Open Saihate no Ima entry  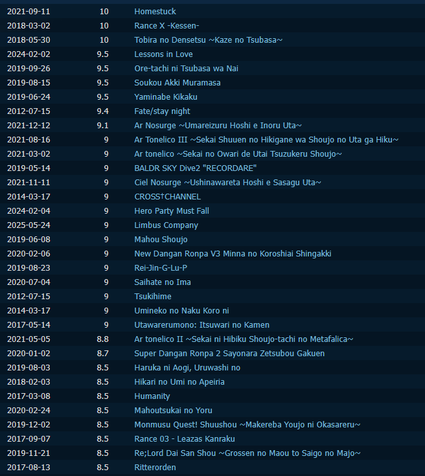163,282
